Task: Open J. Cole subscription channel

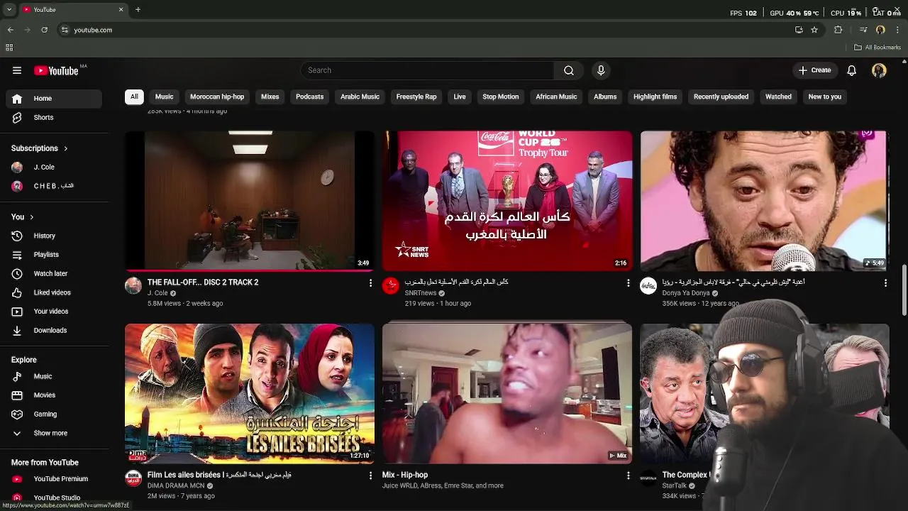Action: click(54, 167)
